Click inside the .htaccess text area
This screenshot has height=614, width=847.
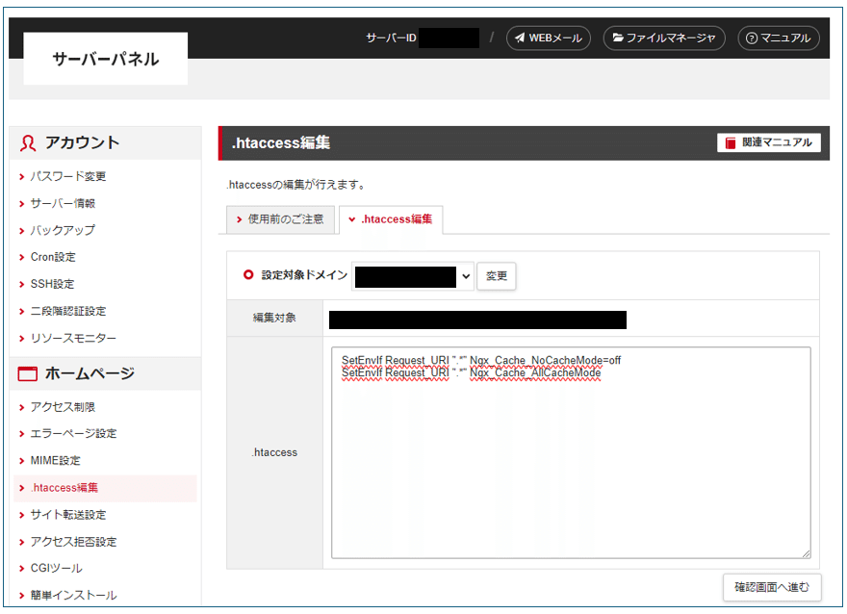pyautogui.click(x=571, y=452)
